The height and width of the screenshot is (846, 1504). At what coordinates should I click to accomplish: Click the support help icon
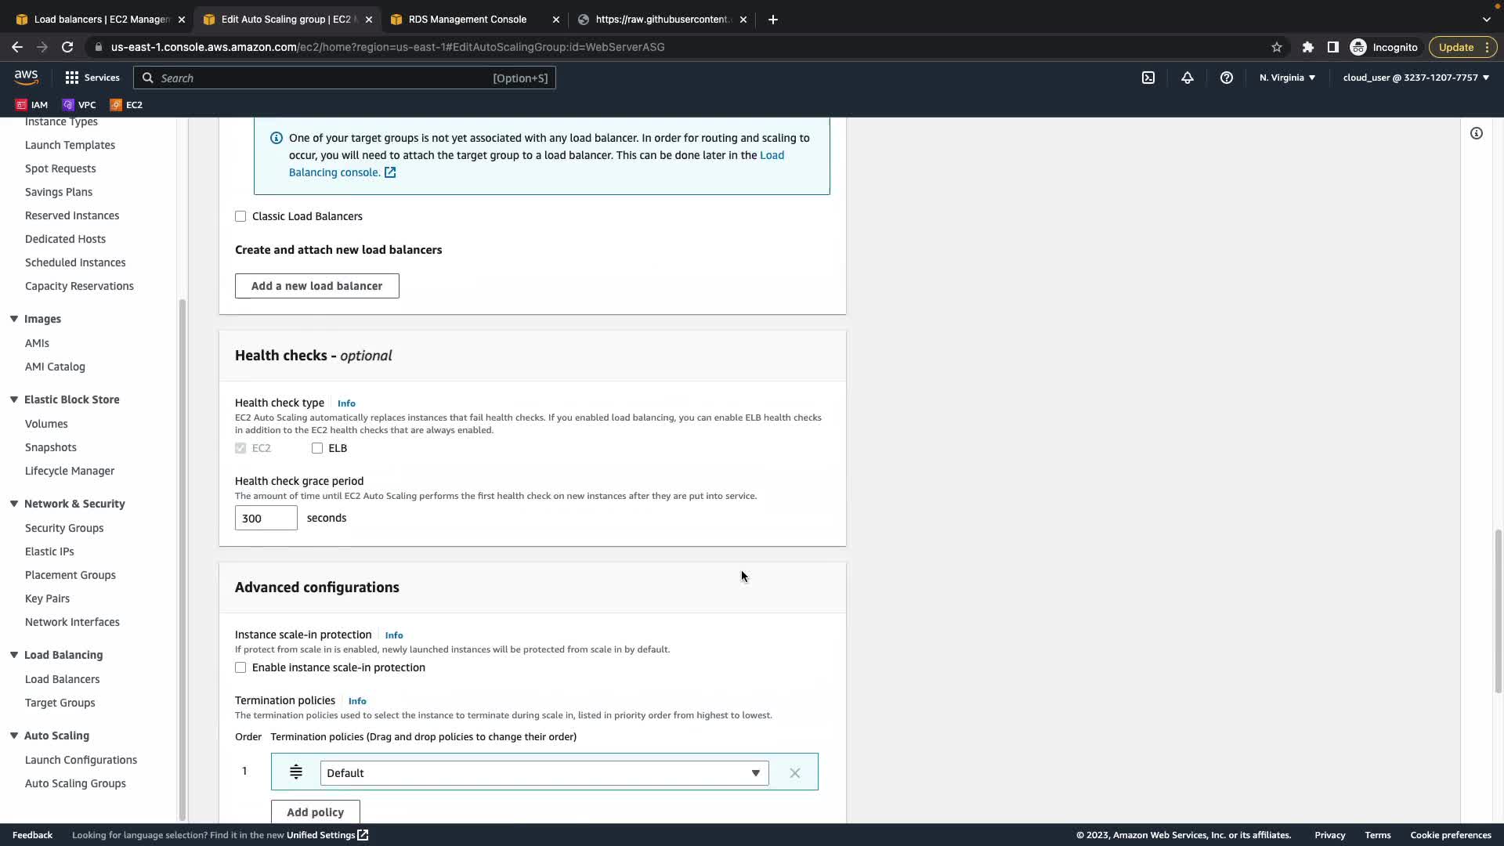click(x=1227, y=78)
